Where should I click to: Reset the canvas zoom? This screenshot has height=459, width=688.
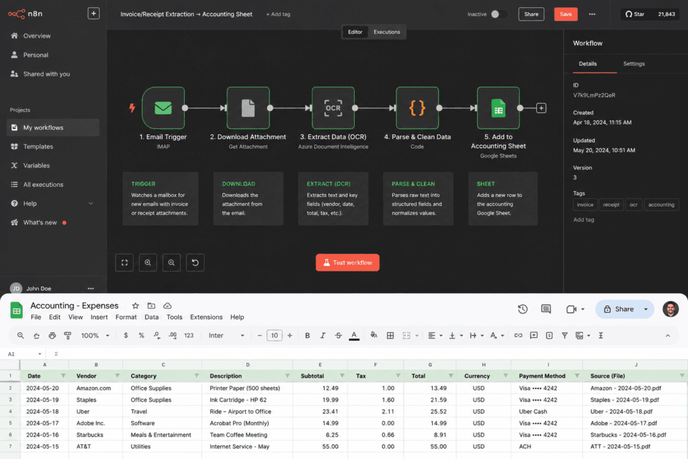tap(196, 262)
